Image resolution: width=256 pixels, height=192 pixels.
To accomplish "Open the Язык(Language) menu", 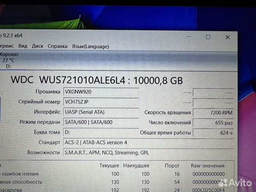I will pos(90,47).
